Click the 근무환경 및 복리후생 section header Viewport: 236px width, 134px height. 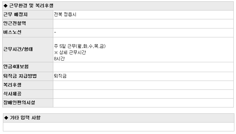coord(118,6)
